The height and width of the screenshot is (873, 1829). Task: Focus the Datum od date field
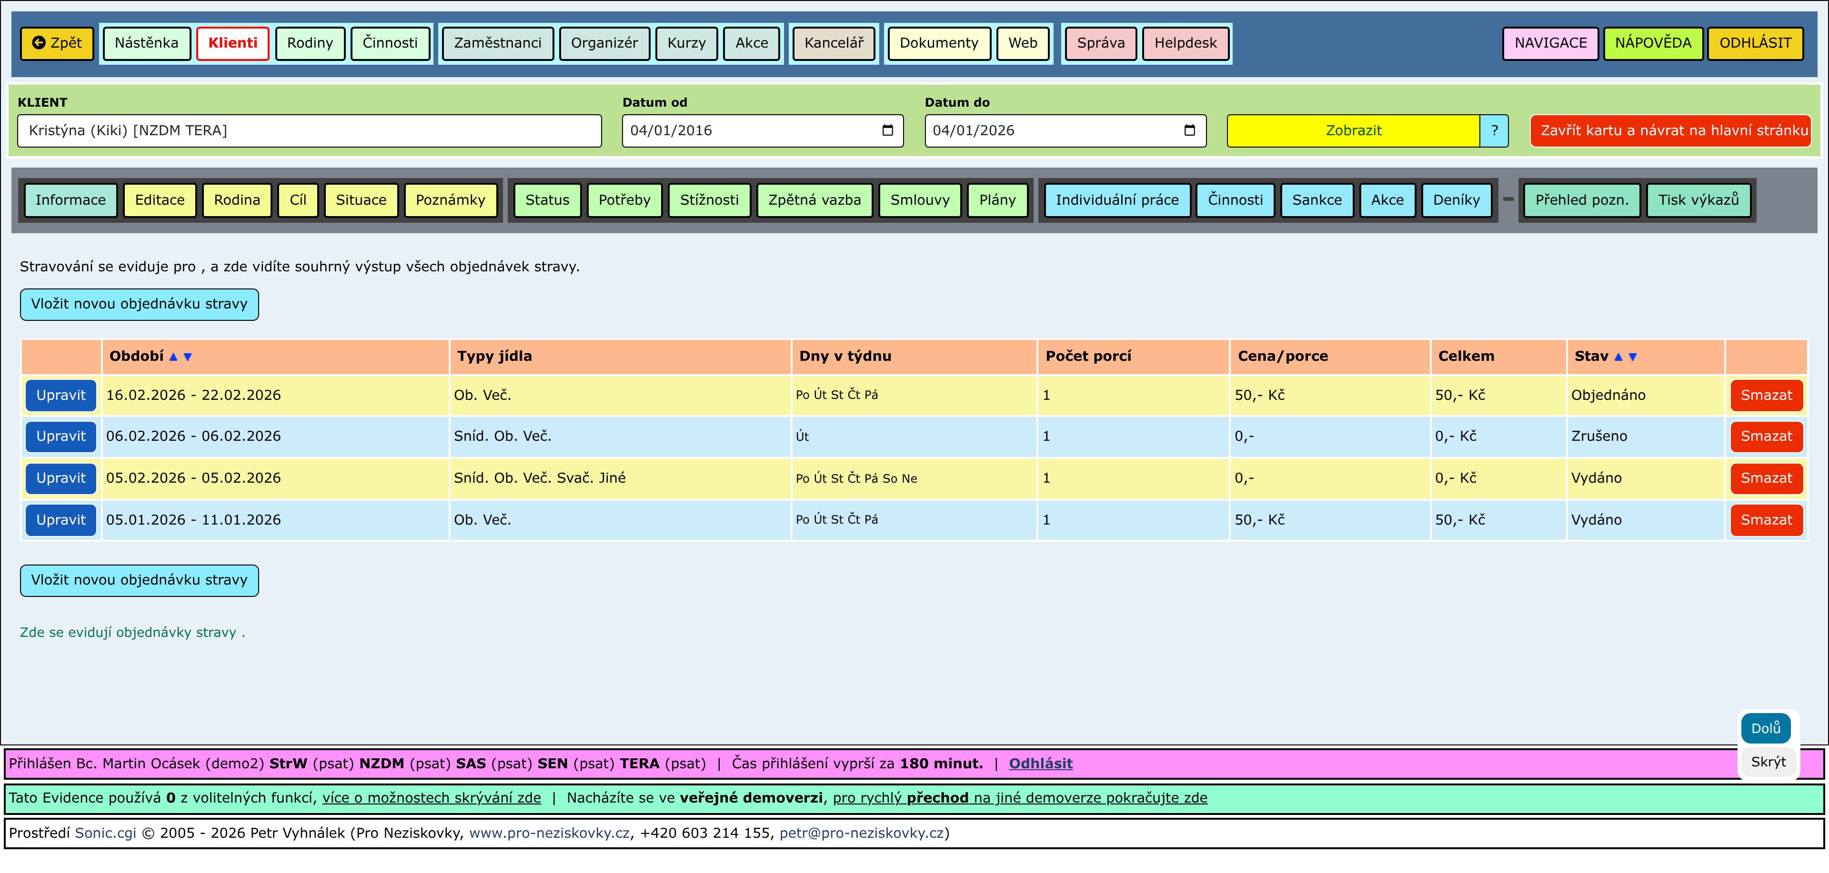[x=763, y=130]
